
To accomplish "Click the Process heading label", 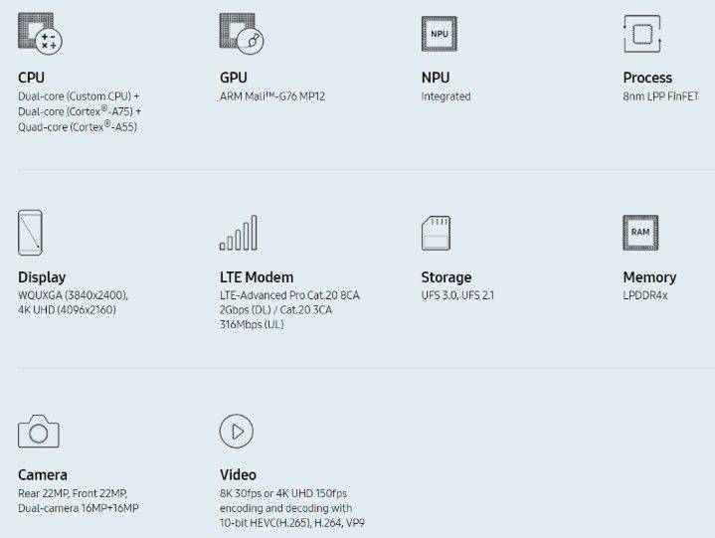I will pyautogui.click(x=647, y=78).
